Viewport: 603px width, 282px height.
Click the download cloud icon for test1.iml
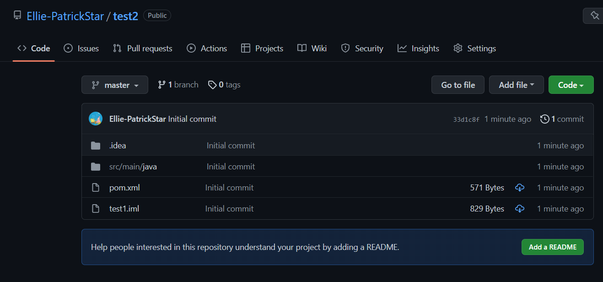520,209
